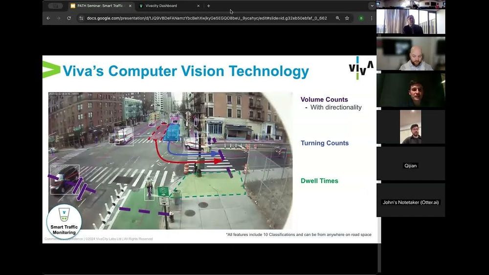
Task: Click the green chevron beside slide title
Action: [x=51, y=69]
